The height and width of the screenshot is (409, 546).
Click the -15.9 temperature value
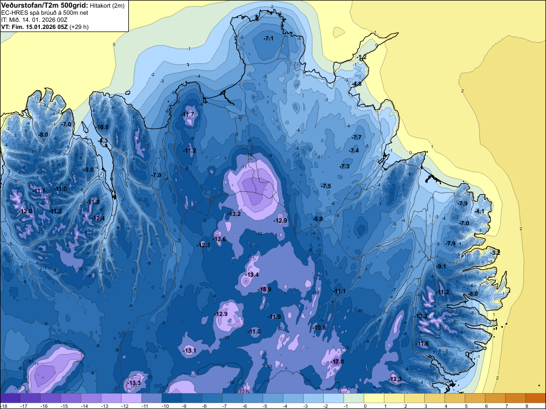coord(265,289)
